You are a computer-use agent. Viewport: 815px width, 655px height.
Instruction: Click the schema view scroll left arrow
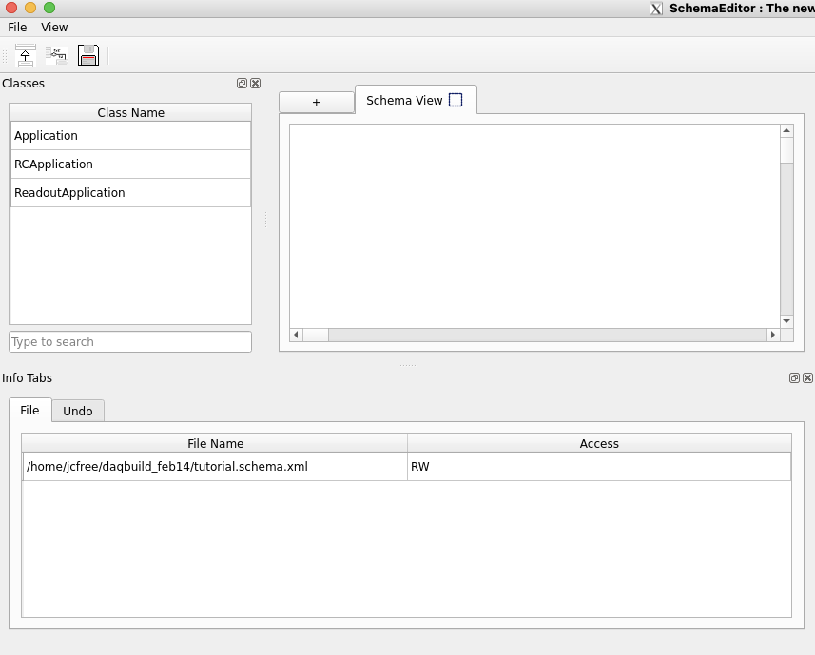(x=296, y=335)
